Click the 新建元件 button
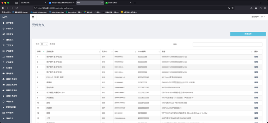268x123 pixels. click(248, 34)
